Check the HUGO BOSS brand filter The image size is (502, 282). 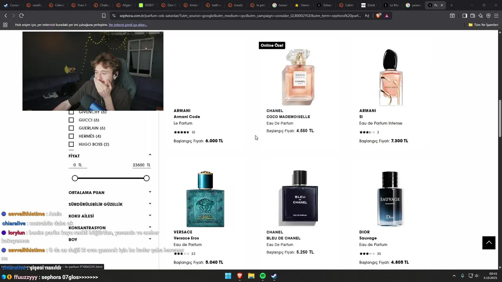click(x=71, y=144)
